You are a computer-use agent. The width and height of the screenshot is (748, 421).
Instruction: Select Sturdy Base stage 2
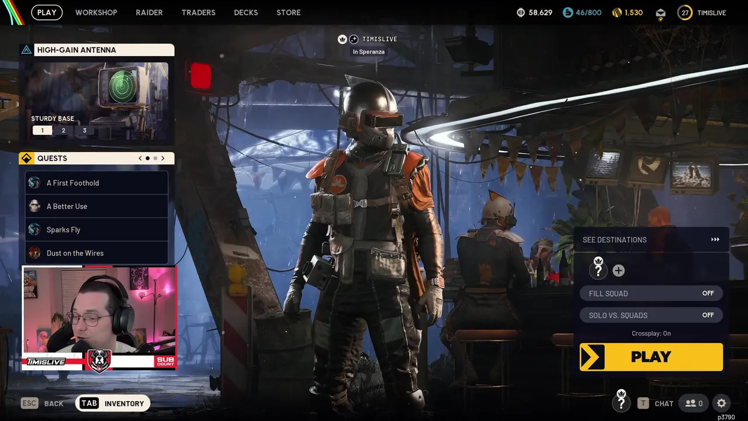click(x=64, y=130)
